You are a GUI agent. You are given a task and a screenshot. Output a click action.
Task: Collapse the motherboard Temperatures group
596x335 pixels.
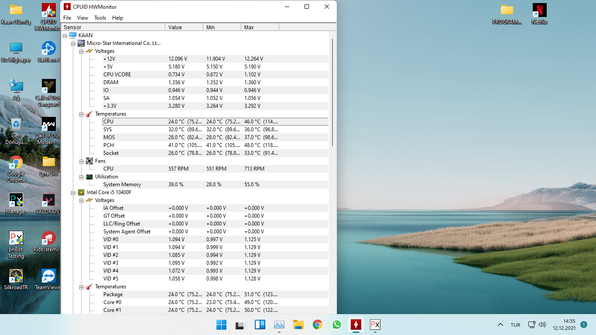82,114
